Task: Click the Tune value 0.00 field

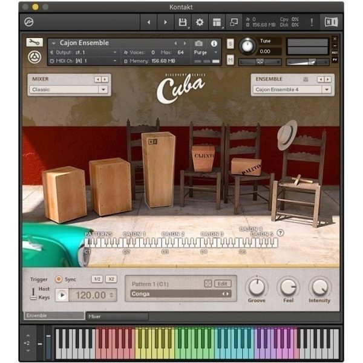Action: coord(269,51)
